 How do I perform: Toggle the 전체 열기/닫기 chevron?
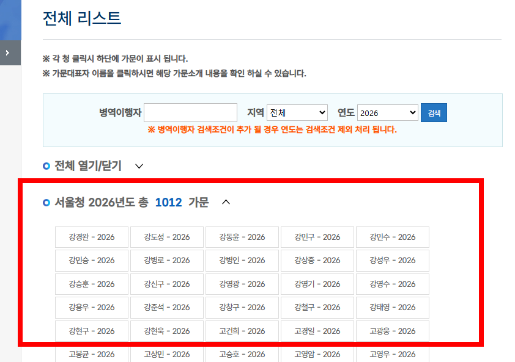coord(139,166)
